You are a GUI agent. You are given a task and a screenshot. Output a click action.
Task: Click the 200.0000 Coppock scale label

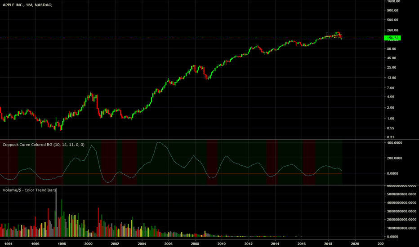394,158
